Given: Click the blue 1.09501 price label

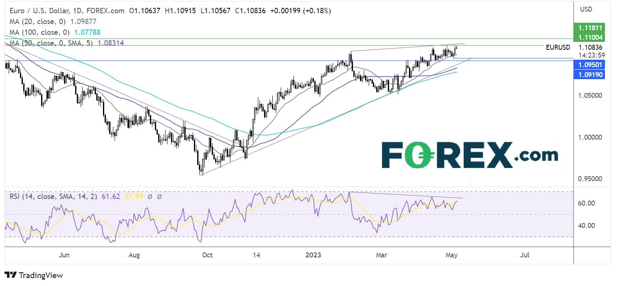Looking at the screenshot, I should [589, 64].
